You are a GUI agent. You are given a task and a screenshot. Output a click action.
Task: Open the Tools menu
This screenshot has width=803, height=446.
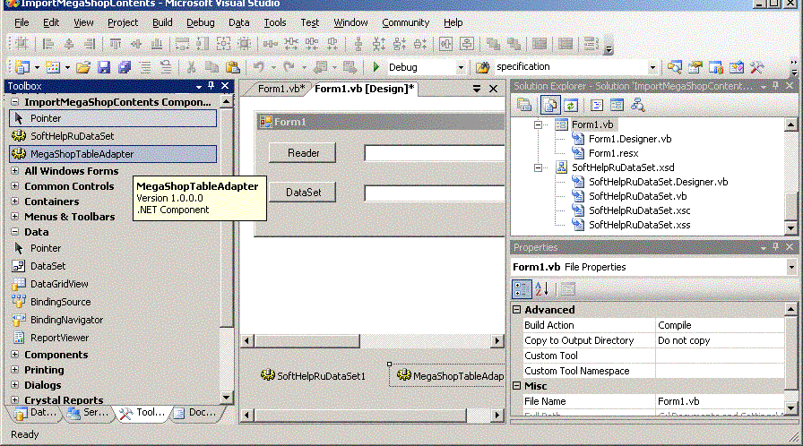pyautogui.click(x=275, y=22)
